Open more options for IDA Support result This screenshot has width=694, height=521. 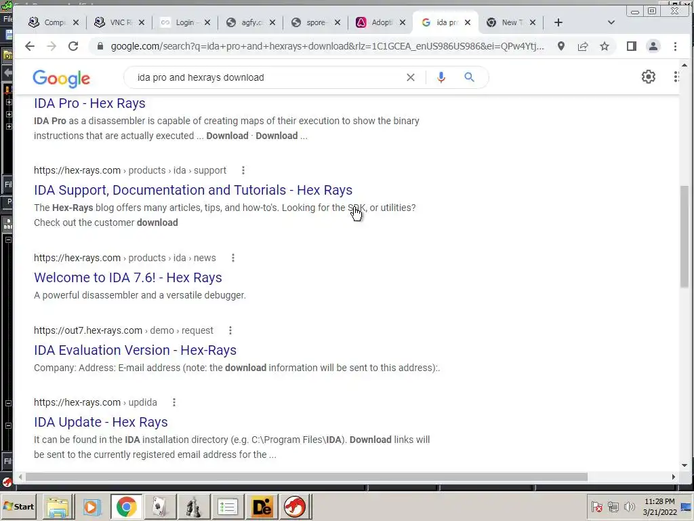[x=243, y=170]
